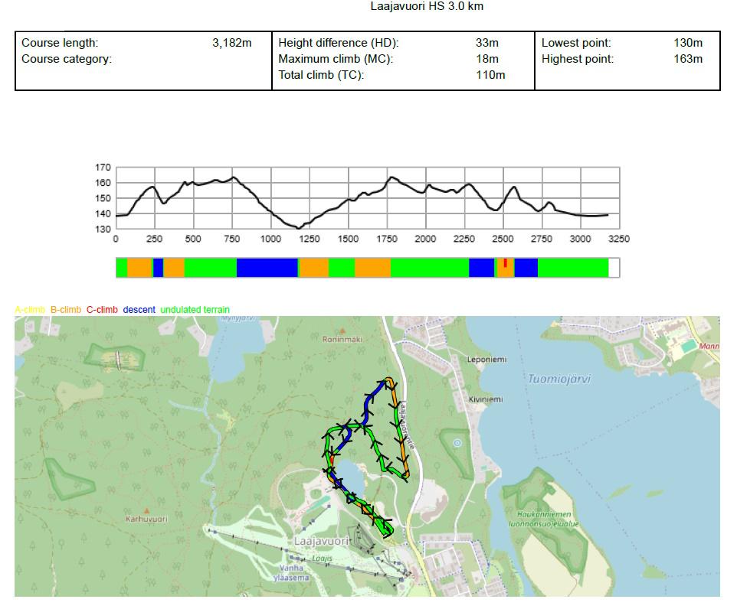Click the 'Tuomiojärvi' lake label on map
The width and height of the screenshot is (737, 609).
pyautogui.click(x=558, y=379)
